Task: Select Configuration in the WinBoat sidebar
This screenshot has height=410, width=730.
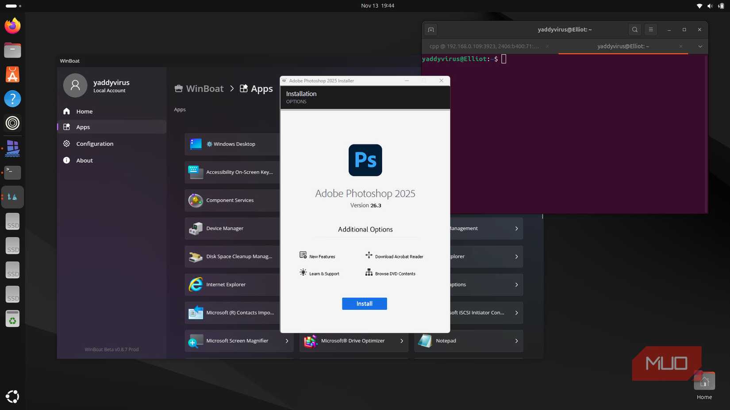Action: [94, 144]
